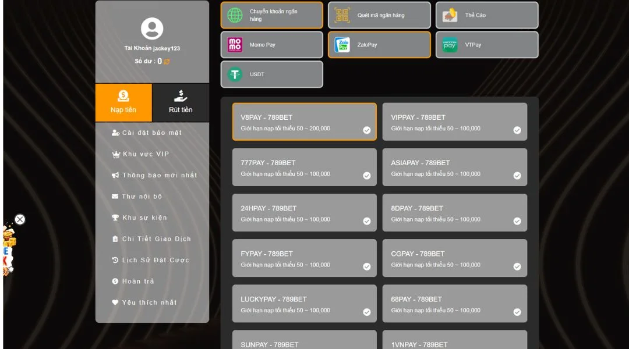Click the clipboard Chi Tiết Giao Dịch icon
The image size is (629, 349).
115,239
